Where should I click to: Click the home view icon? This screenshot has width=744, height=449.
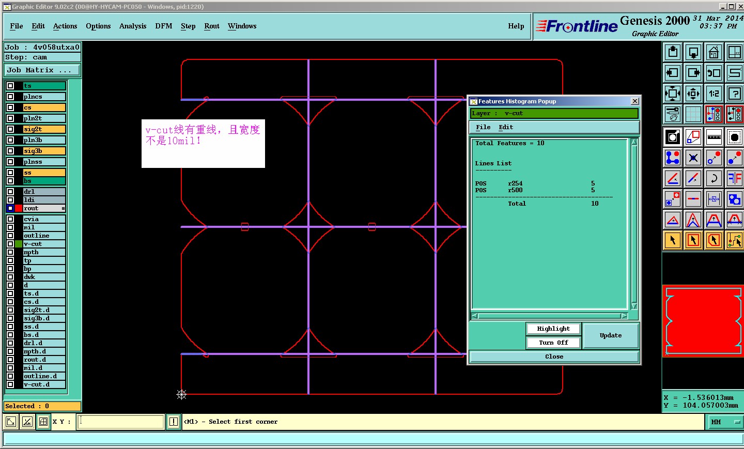tap(714, 52)
